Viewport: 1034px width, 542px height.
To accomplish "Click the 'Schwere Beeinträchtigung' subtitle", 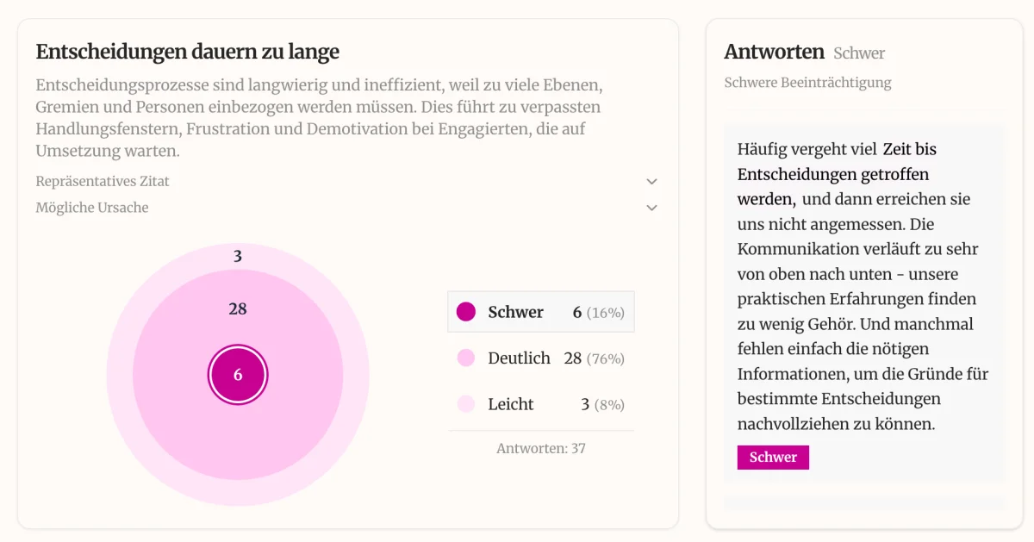I will coord(807,83).
